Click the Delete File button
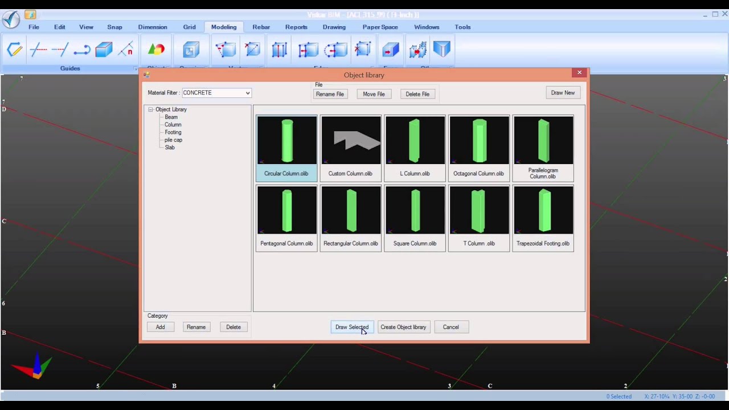This screenshot has height=410, width=729. tap(417, 94)
